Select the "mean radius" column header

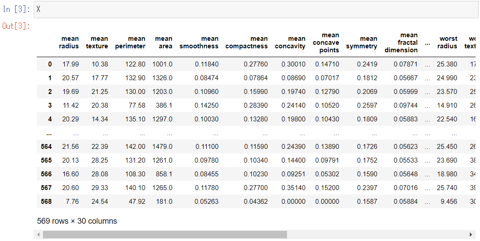coord(69,43)
